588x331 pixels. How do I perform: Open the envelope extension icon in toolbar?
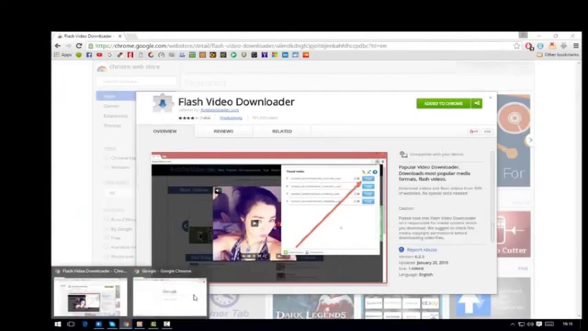click(x=552, y=46)
